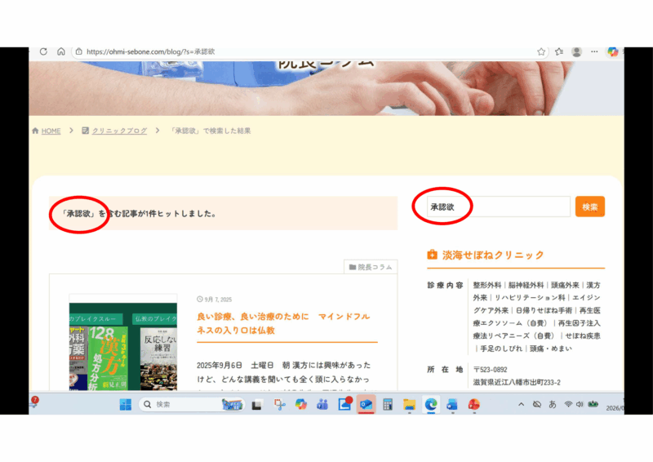Select the address 滋賀県近江八幡市出町233-2

coord(517,383)
